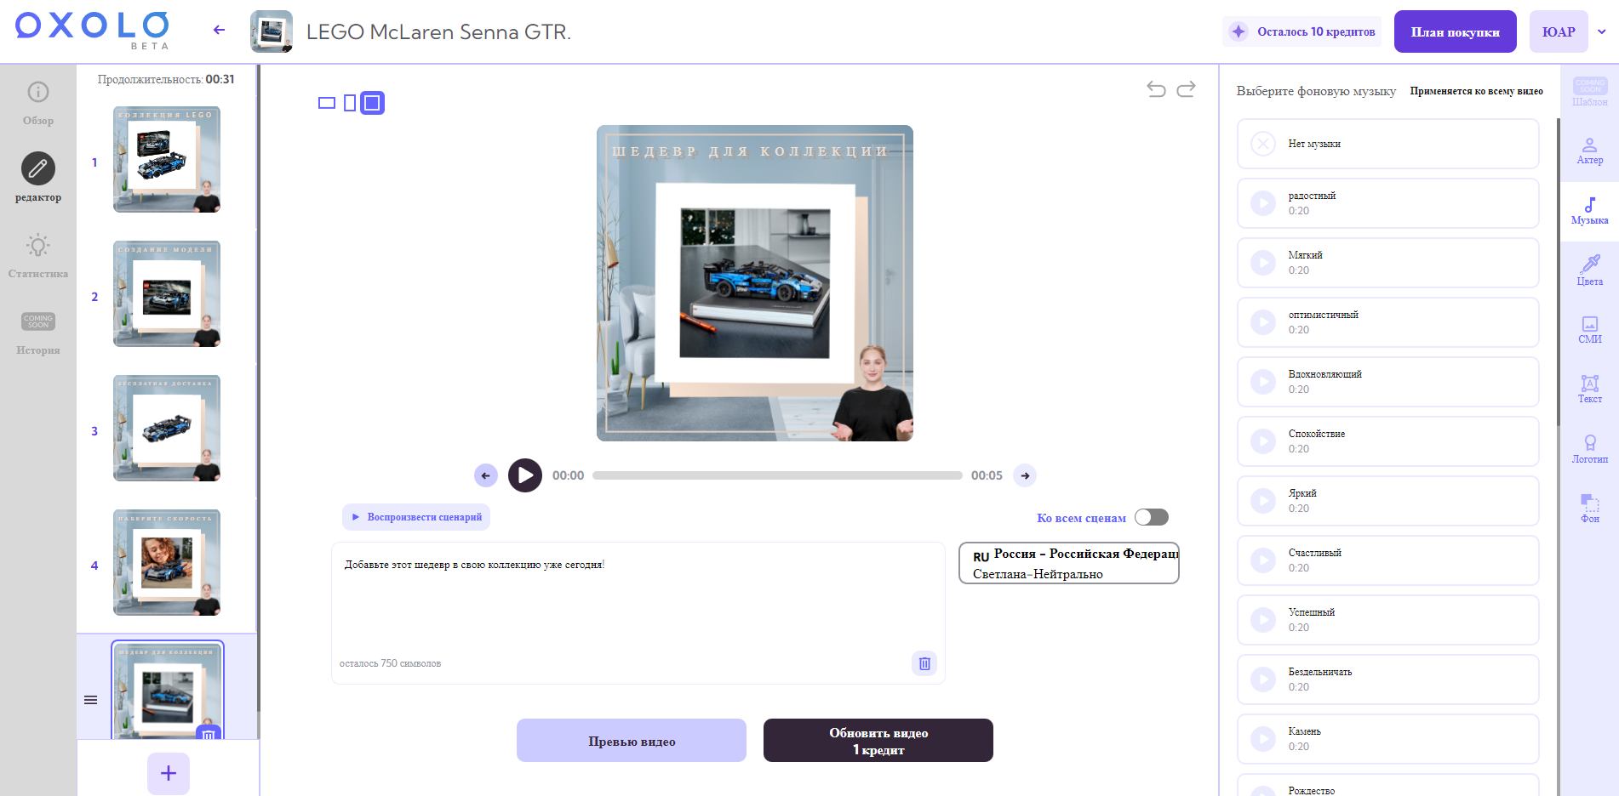Select scene 3 thumbnail
This screenshot has width=1619, height=796.
[167, 428]
